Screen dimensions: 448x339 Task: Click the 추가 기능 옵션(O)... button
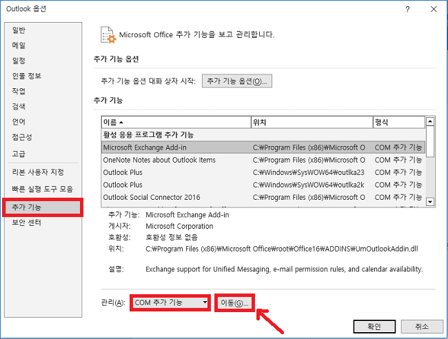[237, 81]
